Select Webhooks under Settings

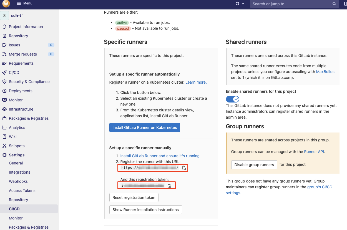(18, 181)
